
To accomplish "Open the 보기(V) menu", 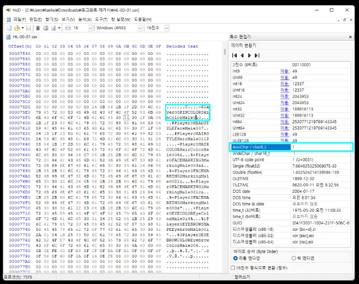I will [68, 20].
